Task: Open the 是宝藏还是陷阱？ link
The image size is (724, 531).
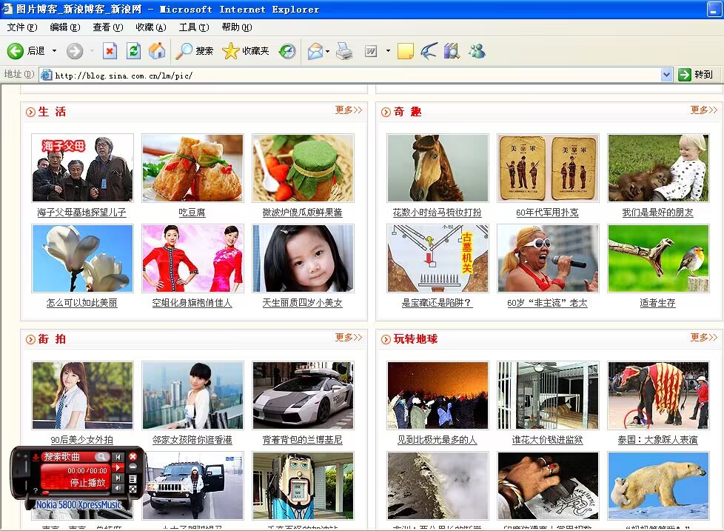Action: point(437,303)
